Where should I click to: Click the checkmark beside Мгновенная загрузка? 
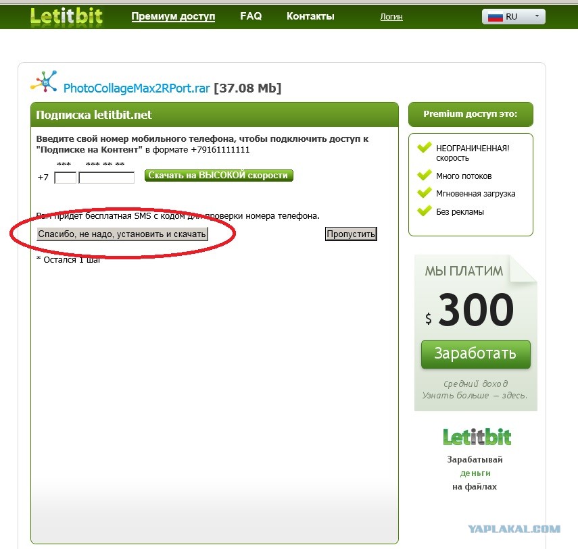[425, 192]
